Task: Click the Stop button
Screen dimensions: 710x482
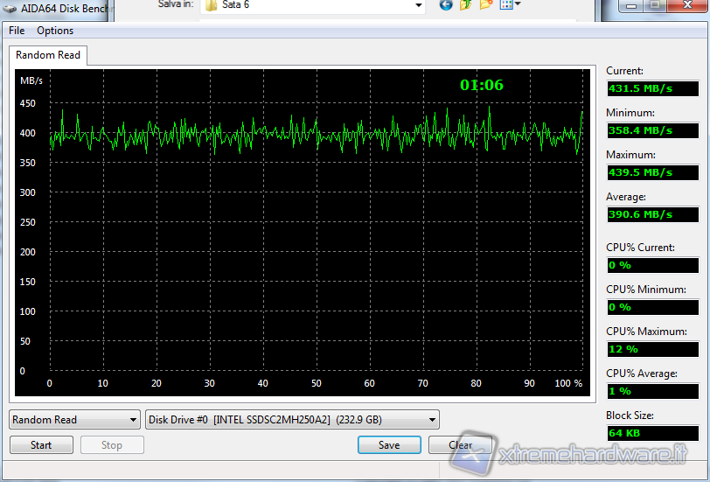Action: (x=112, y=444)
